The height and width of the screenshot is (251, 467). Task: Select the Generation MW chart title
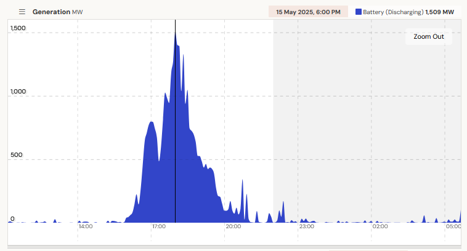[x=57, y=12]
